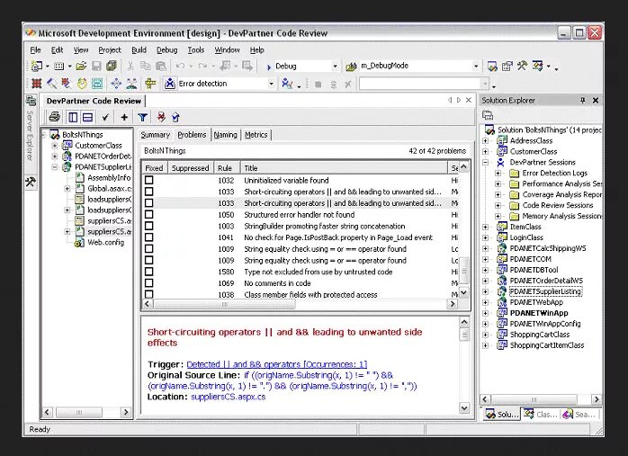Select Web.config in the Code Review tree
This screenshot has height=456, width=628.
[106, 242]
